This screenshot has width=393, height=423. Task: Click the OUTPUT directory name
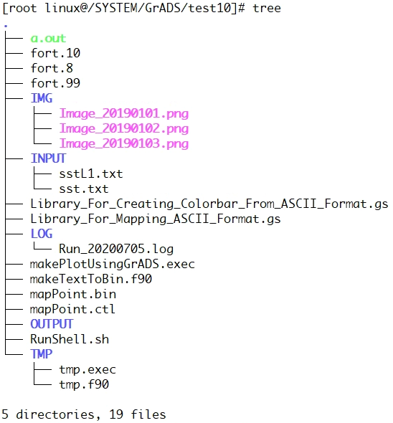coord(52,324)
